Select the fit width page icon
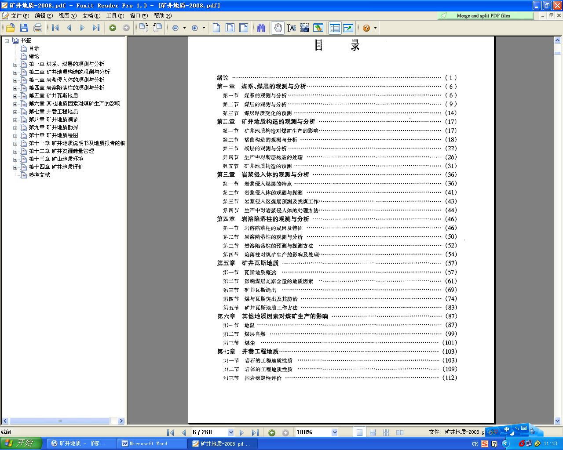 pos(244,28)
